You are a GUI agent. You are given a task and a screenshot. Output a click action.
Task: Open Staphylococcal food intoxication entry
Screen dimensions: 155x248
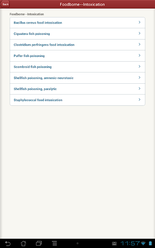[77, 100]
